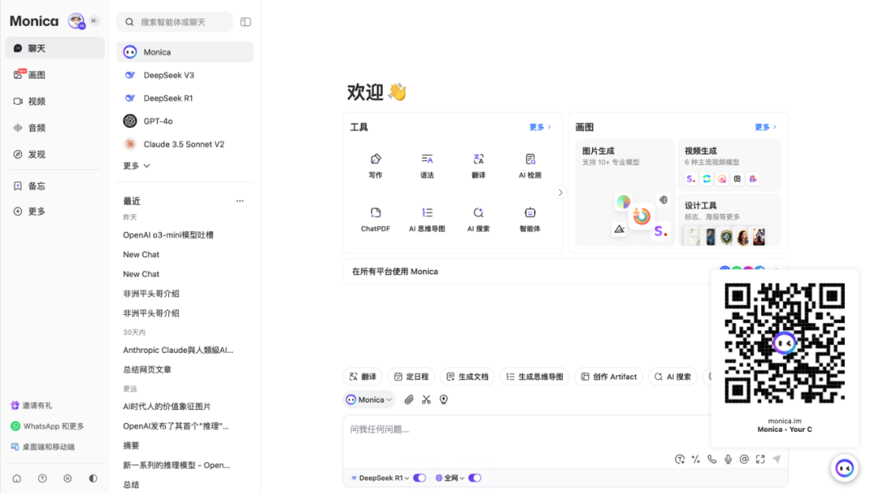The width and height of the screenshot is (870, 493).
Task: Expand 更多 under the model list
Action: [x=136, y=166]
